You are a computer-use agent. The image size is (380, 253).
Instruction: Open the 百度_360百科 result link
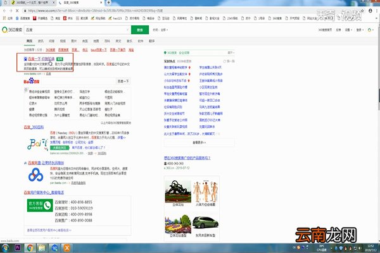(x=34, y=127)
